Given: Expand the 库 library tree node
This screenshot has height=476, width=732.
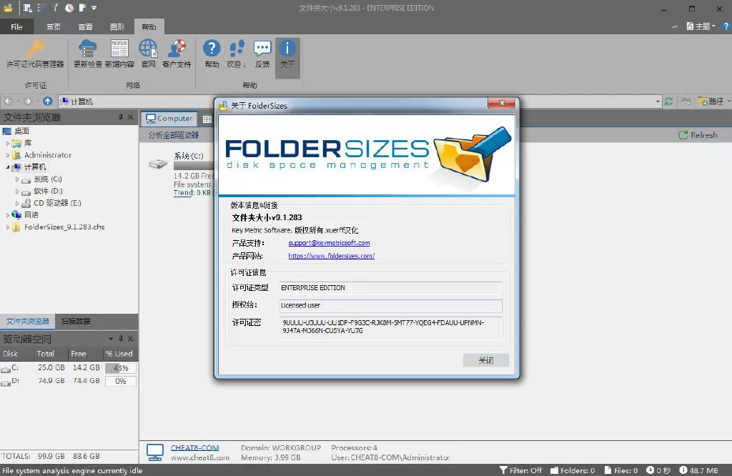Looking at the screenshot, I should (7, 143).
